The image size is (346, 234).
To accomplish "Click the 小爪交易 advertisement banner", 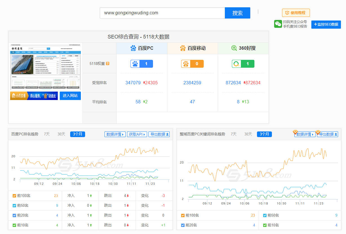I will 34,96.
